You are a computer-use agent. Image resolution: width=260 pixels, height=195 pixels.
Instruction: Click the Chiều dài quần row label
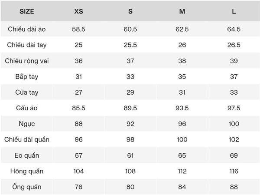pos(26,139)
